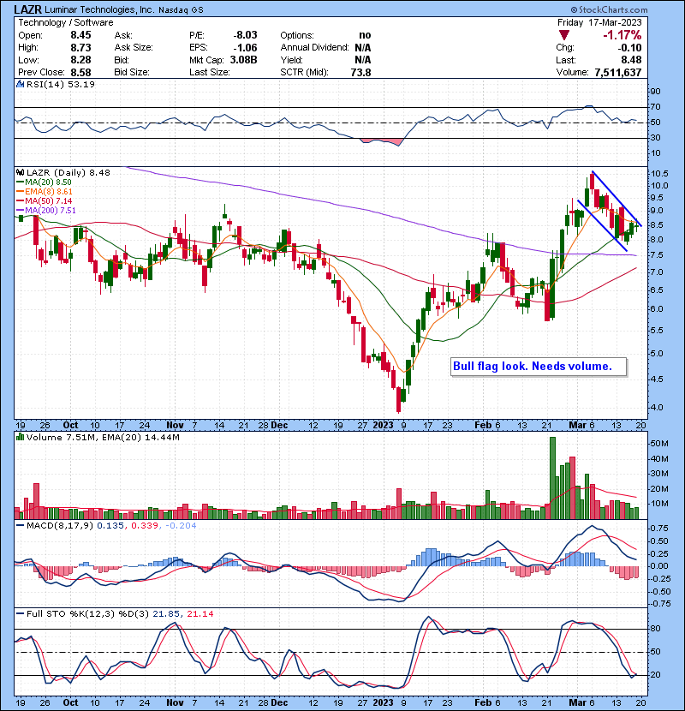Click the Friday 17-Mar-2023 date
The image size is (685, 711).
click(599, 22)
